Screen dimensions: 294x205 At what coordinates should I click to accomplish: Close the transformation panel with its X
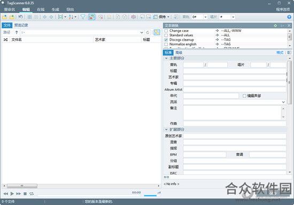point(289,26)
